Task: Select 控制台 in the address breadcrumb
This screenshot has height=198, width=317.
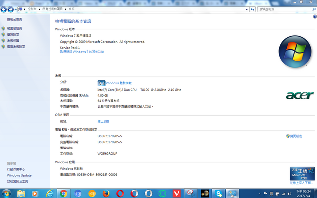Action: point(32,9)
